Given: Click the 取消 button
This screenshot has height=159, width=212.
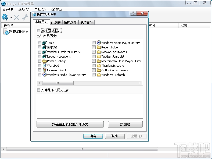Looking at the screenshot, I should tap(115, 136).
